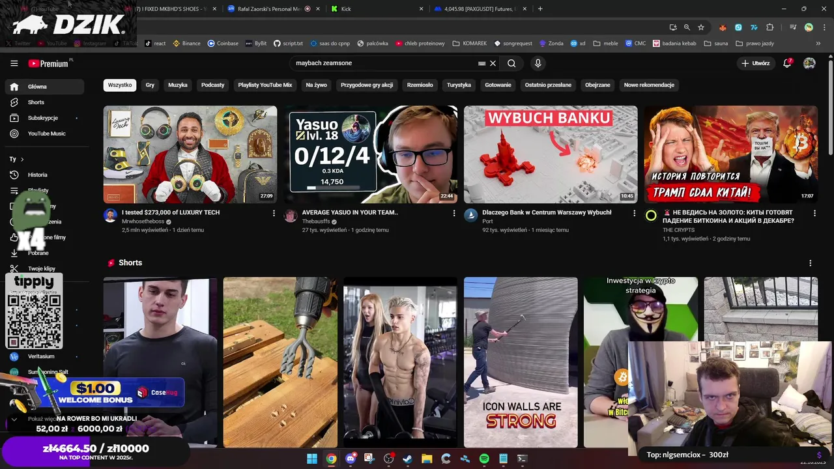This screenshot has width=834, height=469.
Task: Open the 'prawo jazdy' bookmark folder
Action: (x=755, y=44)
